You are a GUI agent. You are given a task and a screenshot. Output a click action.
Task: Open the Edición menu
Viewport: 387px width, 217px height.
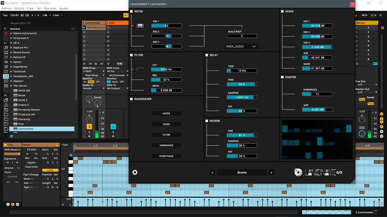pos(19,8)
